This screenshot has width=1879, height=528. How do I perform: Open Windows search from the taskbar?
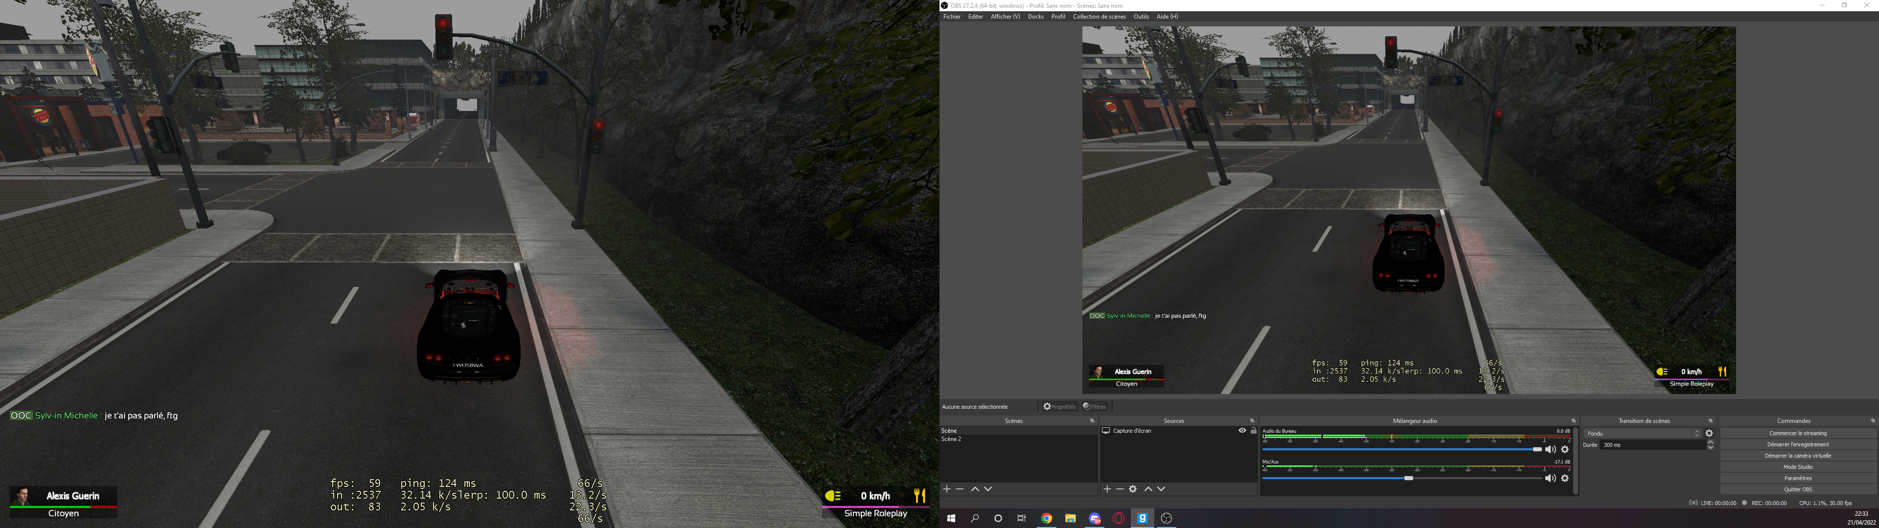975,519
